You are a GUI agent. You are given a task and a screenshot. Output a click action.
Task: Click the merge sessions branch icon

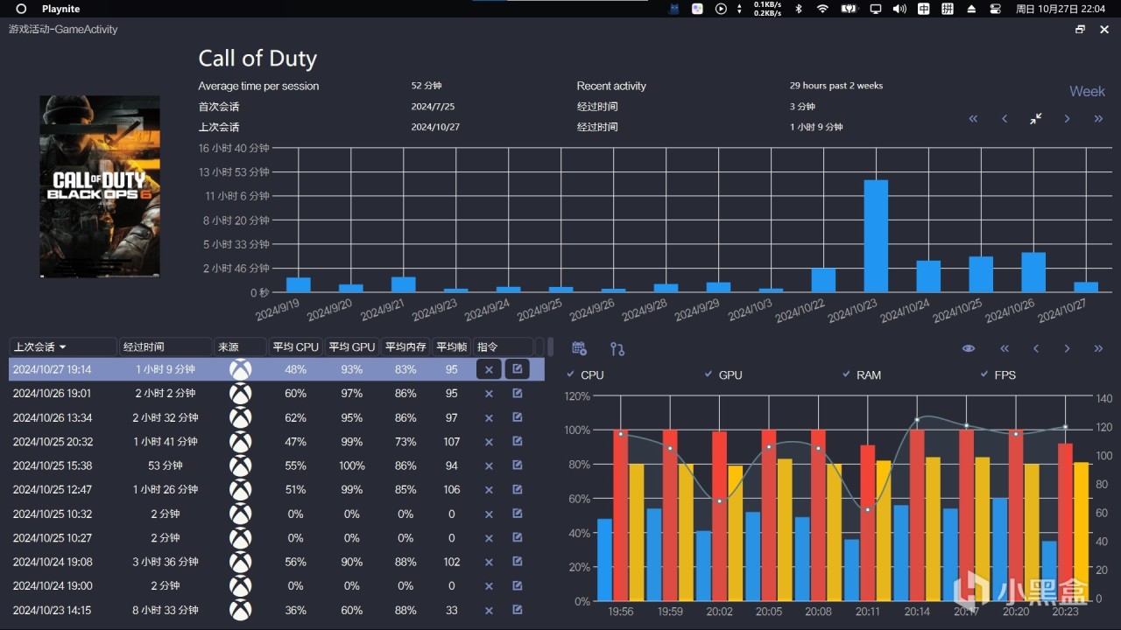[x=617, y=348]
